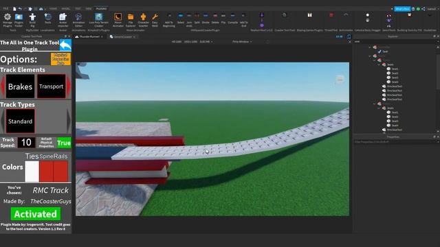This screenshot has width=440, height=247.
Task: Click the Join ends coaster tool
Action: [189, 20]
